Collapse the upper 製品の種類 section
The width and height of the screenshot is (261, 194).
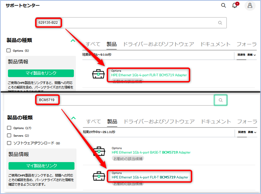[x=73, y=40]
